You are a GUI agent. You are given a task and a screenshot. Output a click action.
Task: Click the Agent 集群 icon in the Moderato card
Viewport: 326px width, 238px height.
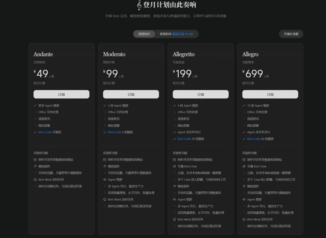click(105, 180)
